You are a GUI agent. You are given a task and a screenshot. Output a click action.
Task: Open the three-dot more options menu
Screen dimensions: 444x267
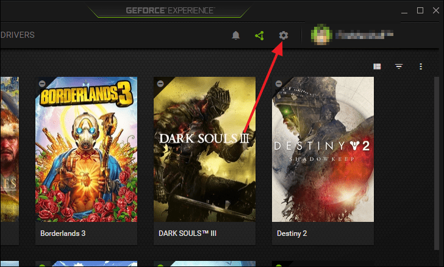click(x=421, y=66)
